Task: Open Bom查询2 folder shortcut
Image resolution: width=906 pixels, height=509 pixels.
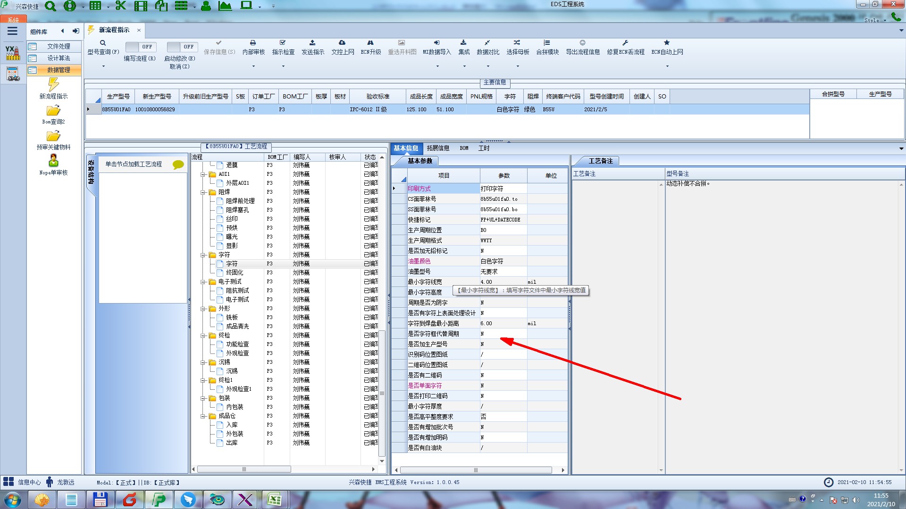Action: click(x=53, y=115)
